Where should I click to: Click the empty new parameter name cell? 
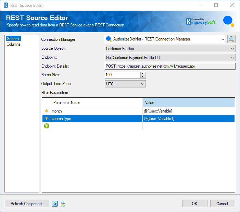click(97, 126)
